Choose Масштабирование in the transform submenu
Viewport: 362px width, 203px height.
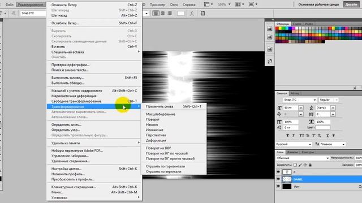tap(161, 114)
